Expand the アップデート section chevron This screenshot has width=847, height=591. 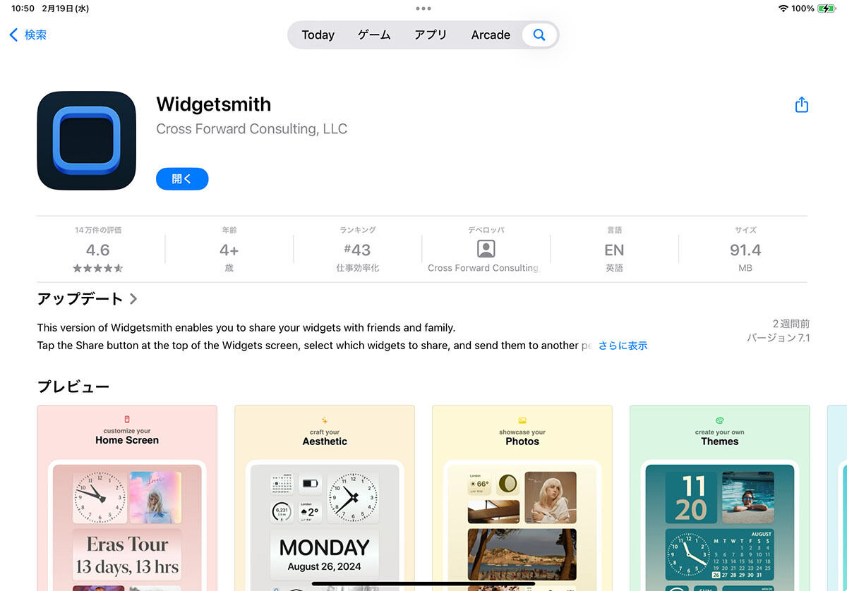(133, 299)
